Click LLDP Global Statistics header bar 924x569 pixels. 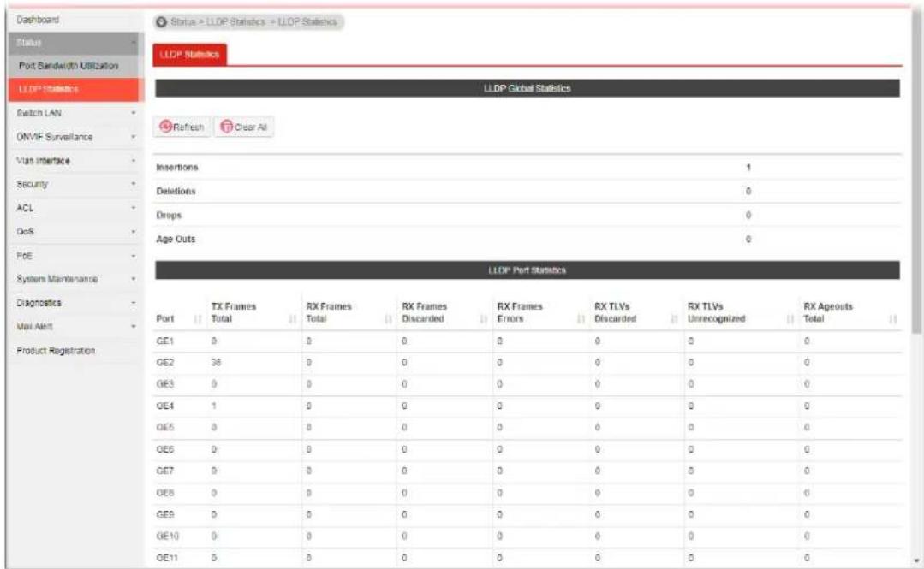tap(528, 88)
